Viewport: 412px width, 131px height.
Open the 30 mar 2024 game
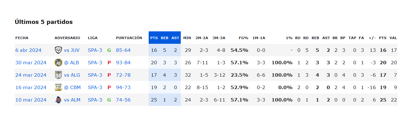tap(31, 63)
